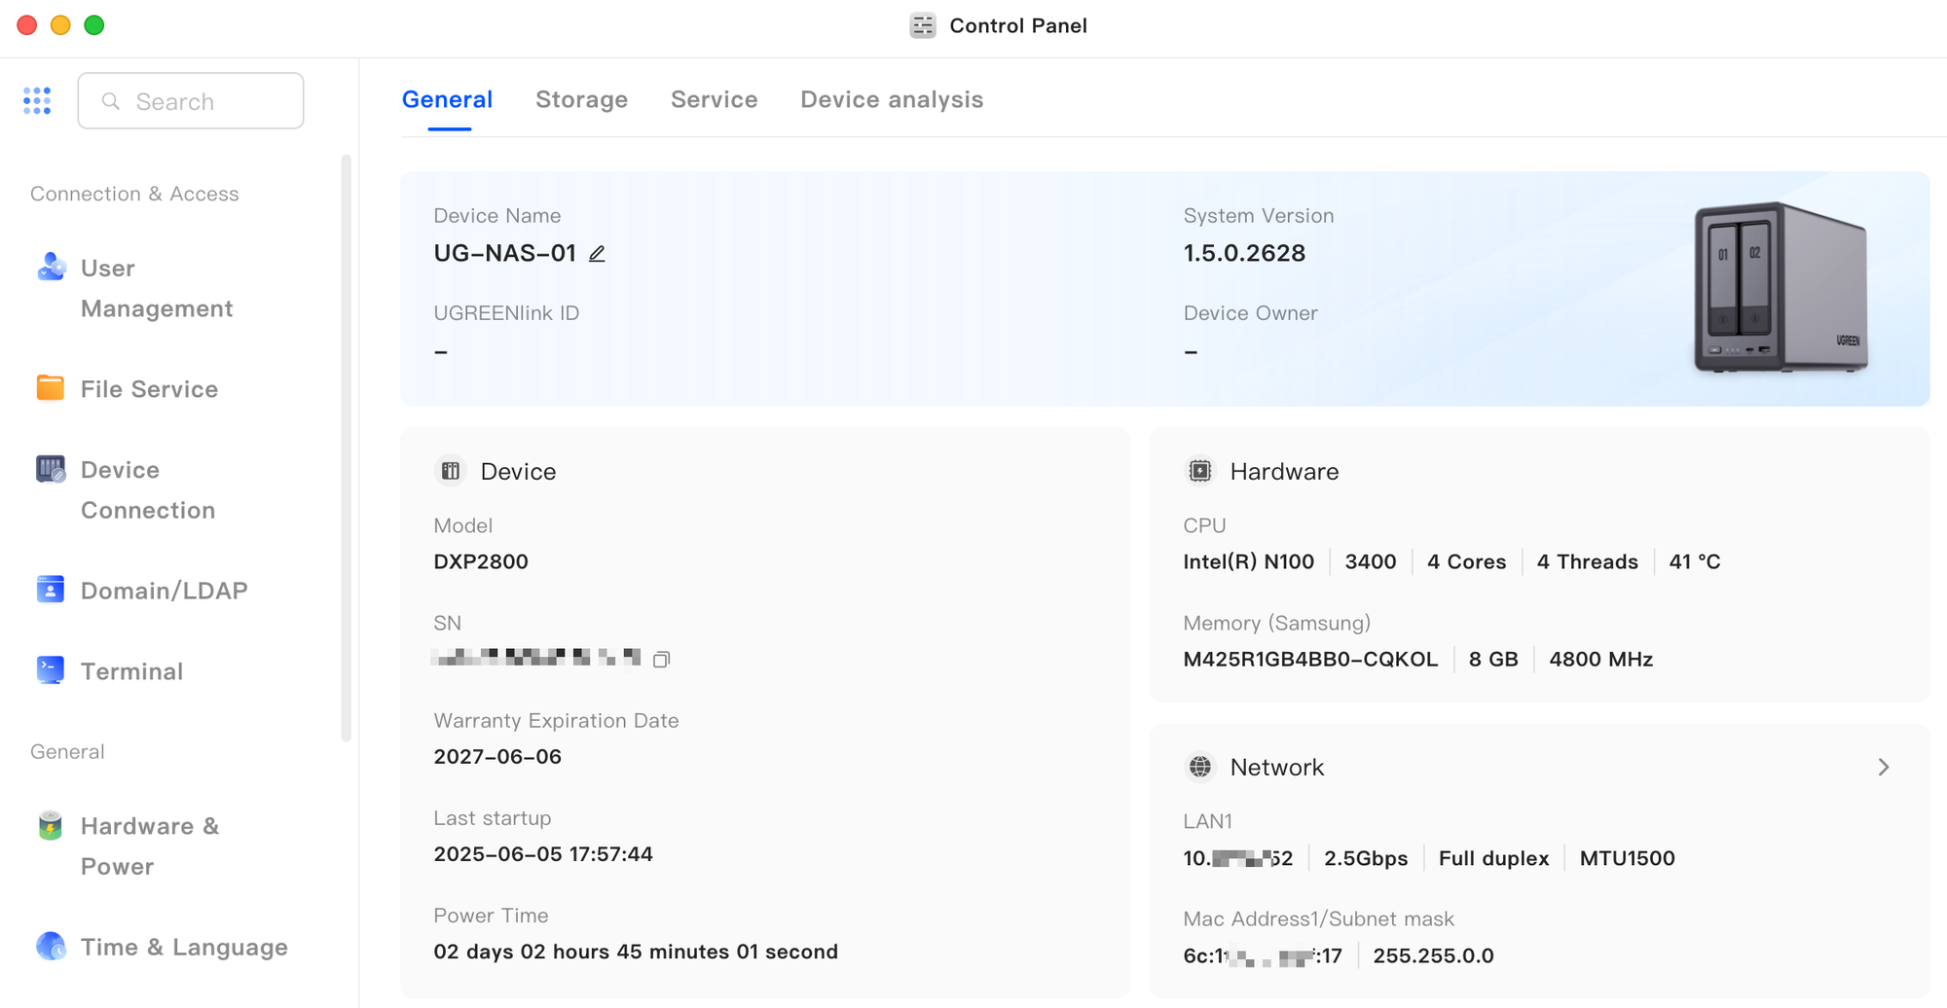
Task: Click warranty date 2027-06-06
Action: pos(497,756)
